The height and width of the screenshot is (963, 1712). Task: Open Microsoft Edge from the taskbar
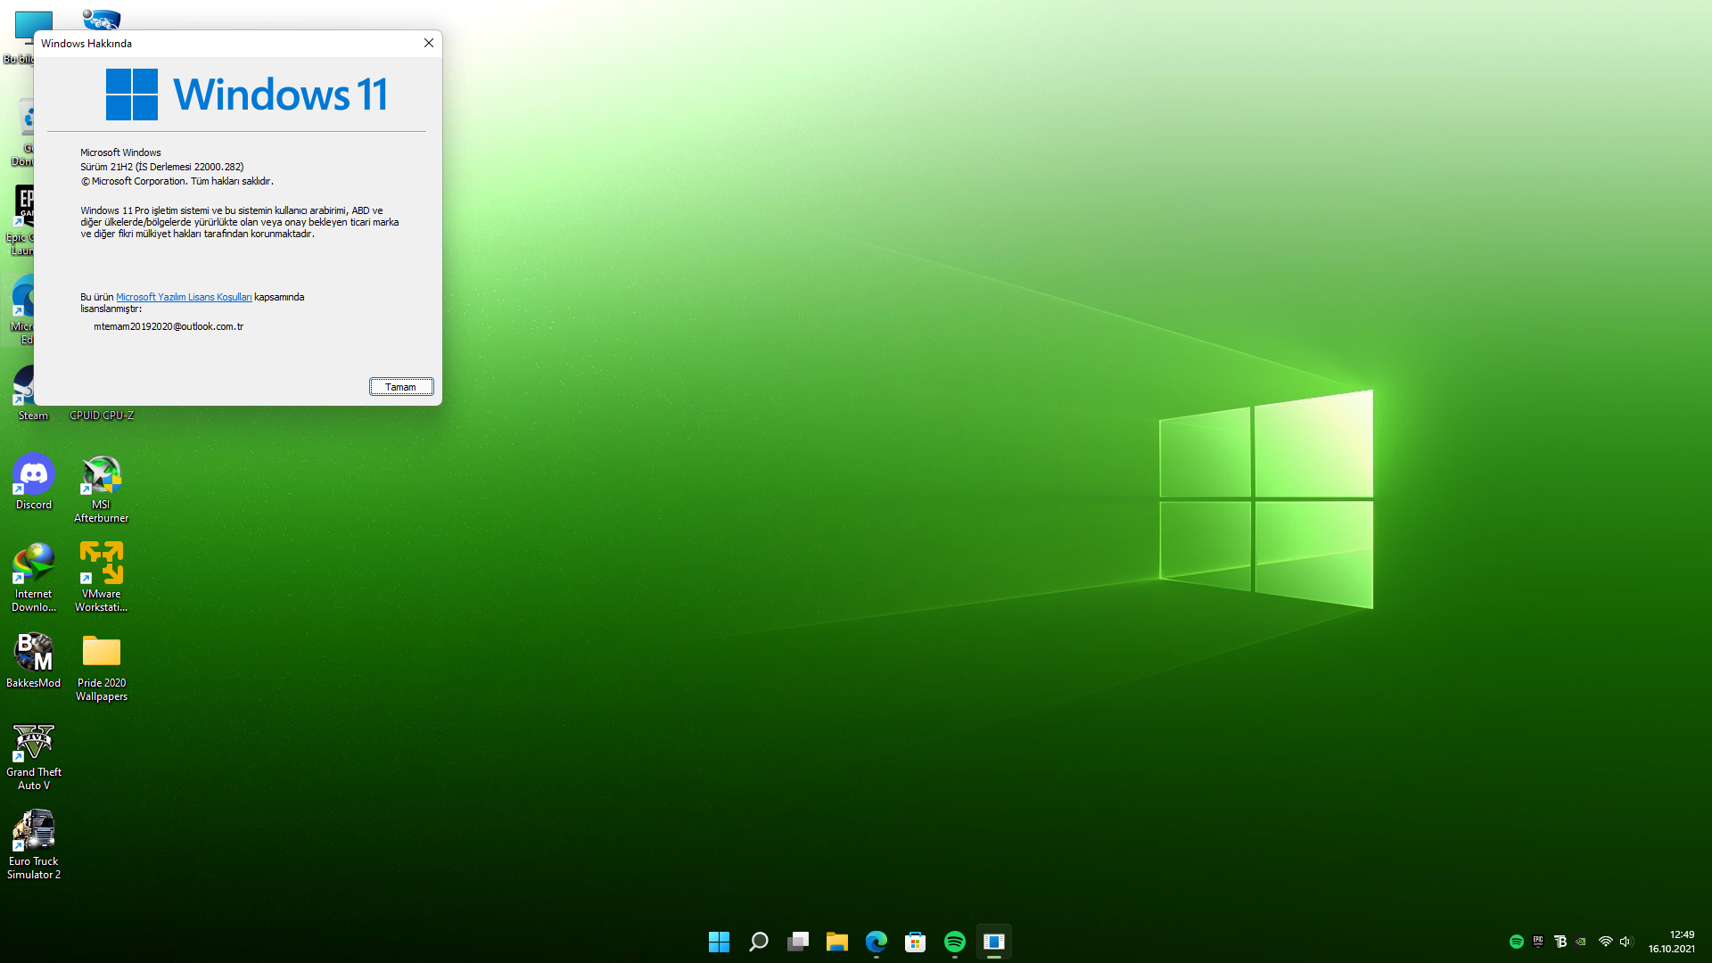876,942
